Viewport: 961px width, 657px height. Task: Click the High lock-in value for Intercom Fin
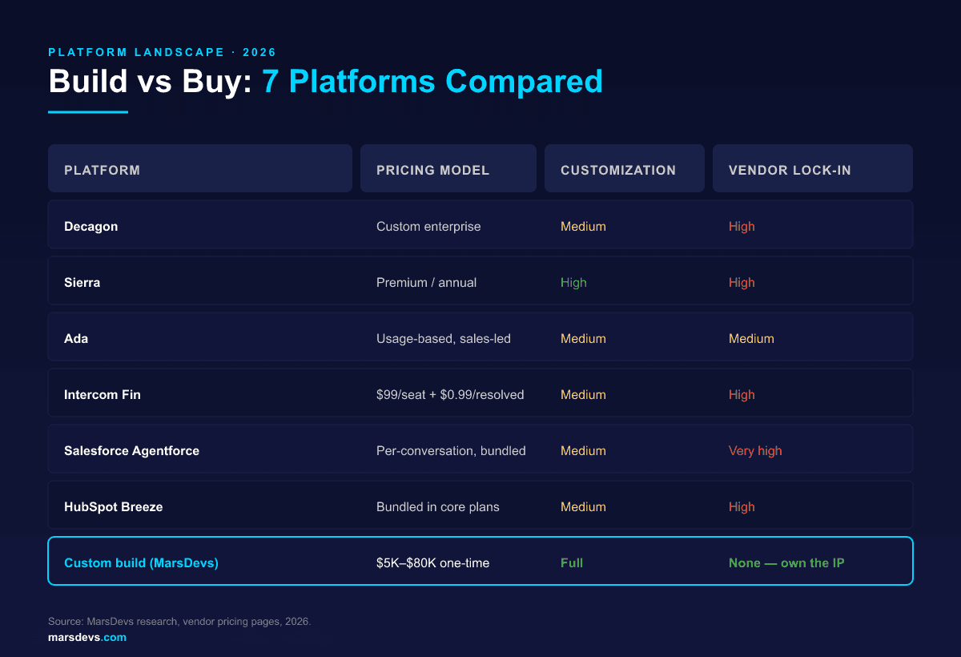click(x=742, y=395)
